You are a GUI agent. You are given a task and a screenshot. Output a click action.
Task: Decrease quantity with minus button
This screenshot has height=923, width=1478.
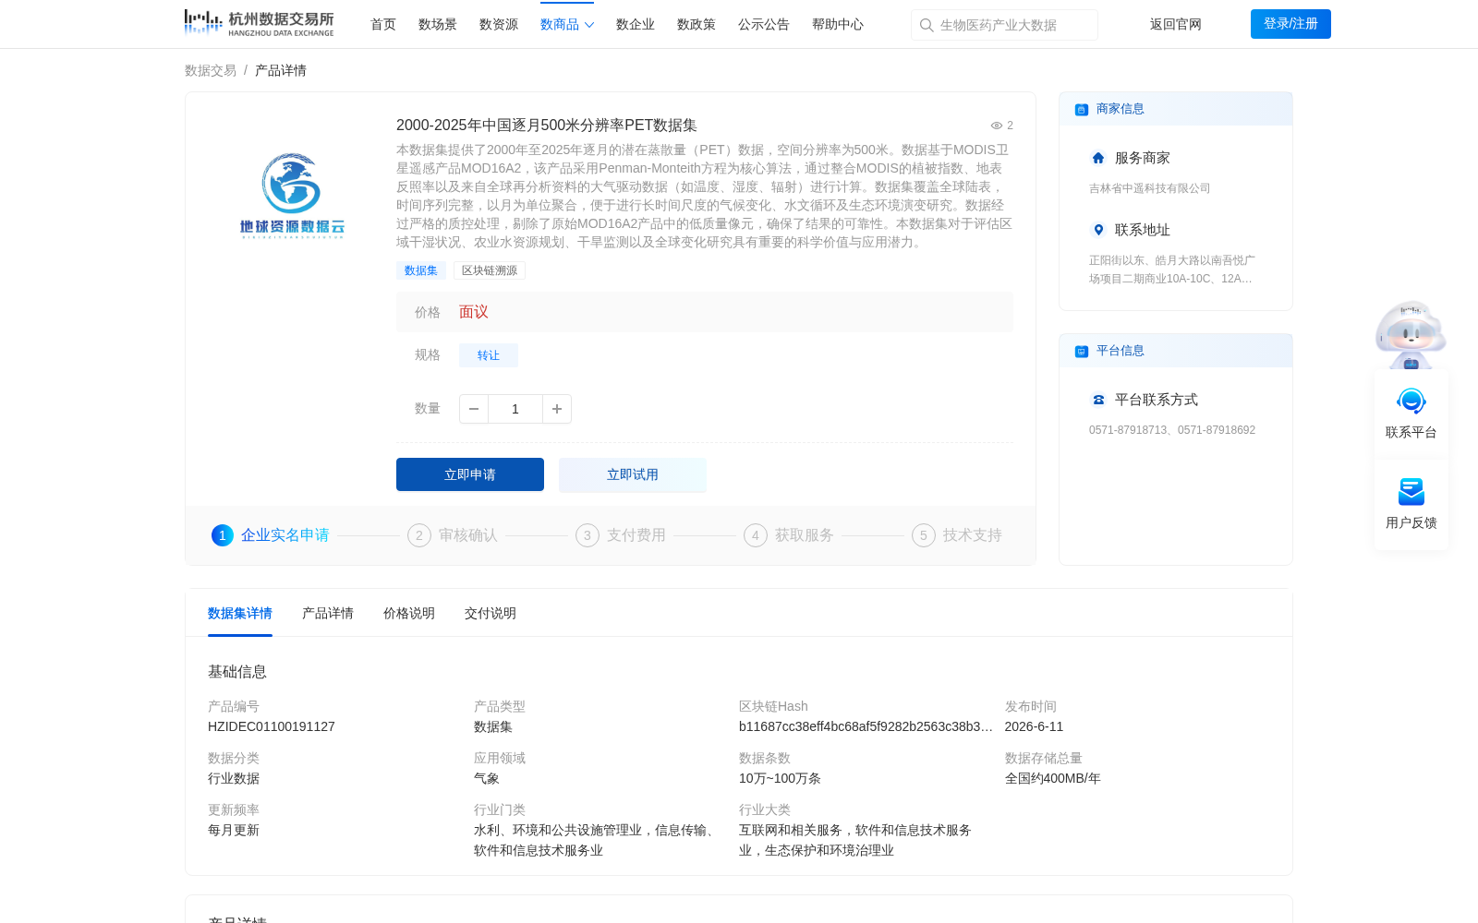(x=474, y=409)
